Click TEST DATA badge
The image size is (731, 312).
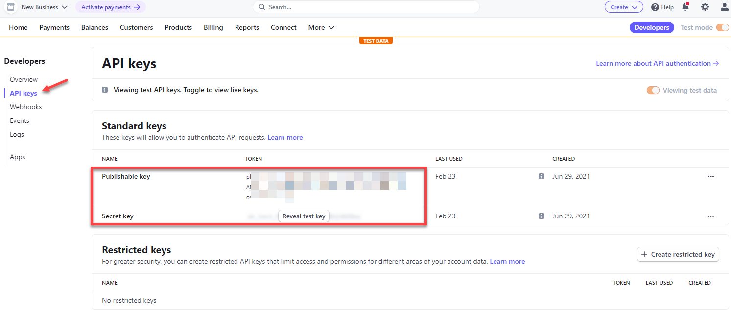coord(376,41)
